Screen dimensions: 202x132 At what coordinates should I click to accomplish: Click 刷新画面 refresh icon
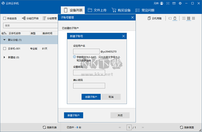pyautogui.click(x=181, y=127)
